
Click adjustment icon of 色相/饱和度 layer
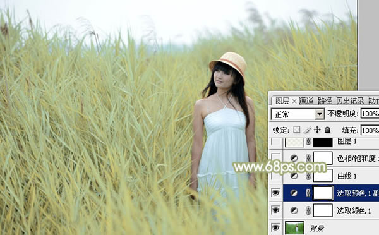click(x=294, y=158)
